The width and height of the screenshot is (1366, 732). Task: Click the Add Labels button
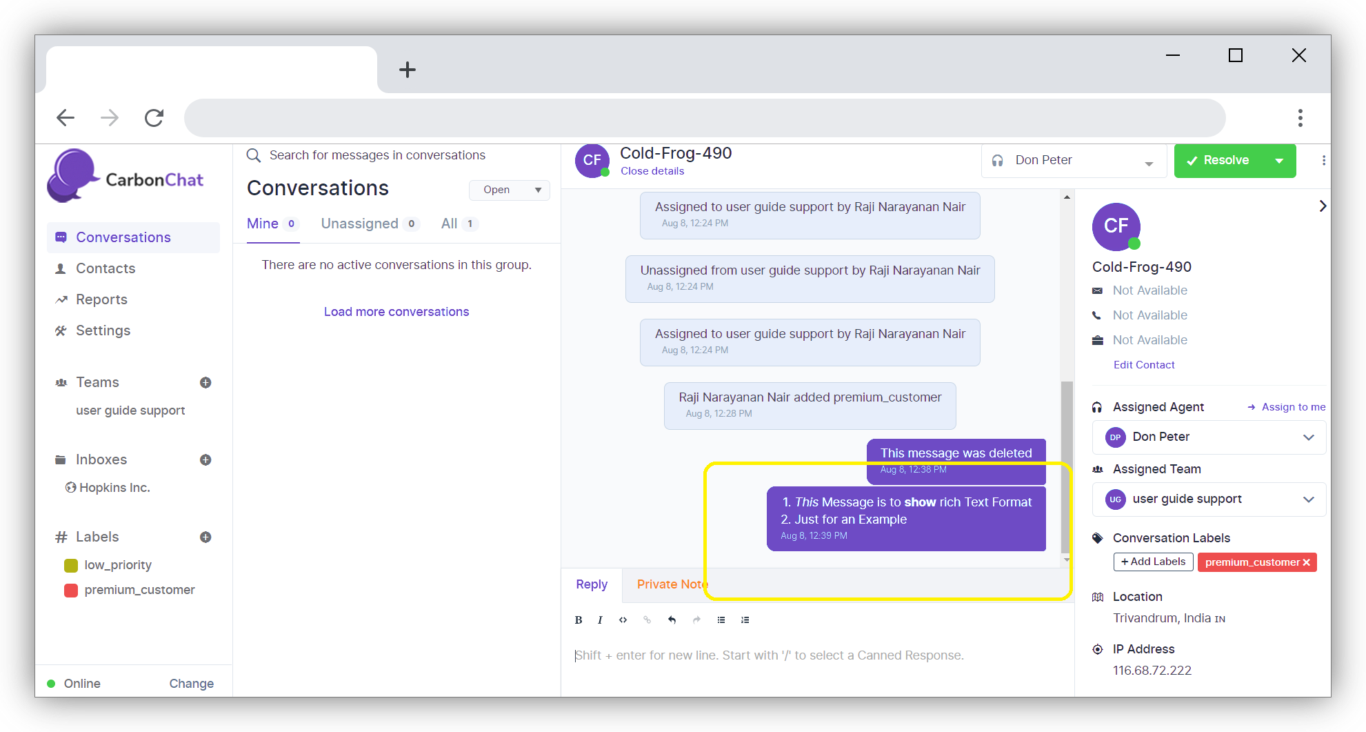point(1153,562)
